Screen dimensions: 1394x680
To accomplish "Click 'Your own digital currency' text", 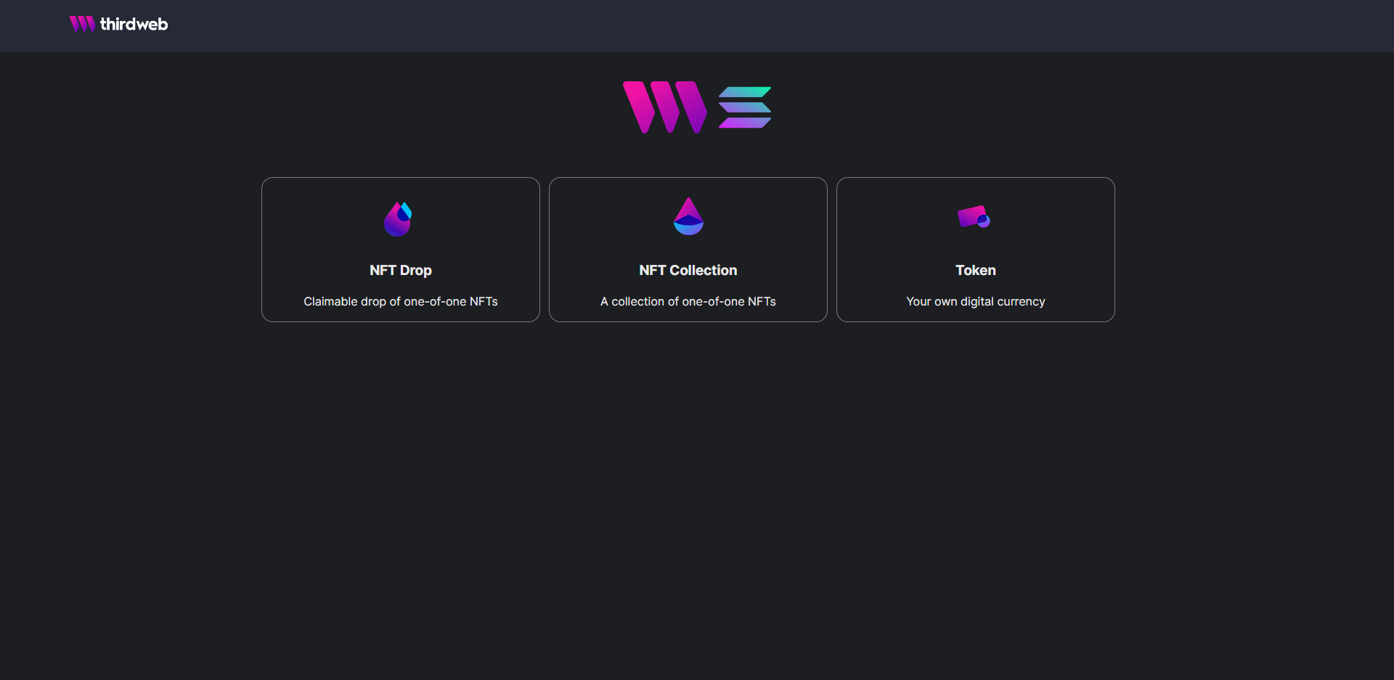I will pos(976,301).
